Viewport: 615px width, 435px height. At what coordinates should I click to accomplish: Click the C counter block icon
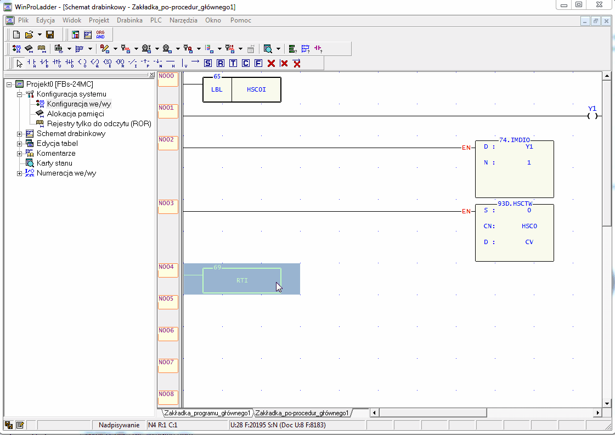(246, 63)
